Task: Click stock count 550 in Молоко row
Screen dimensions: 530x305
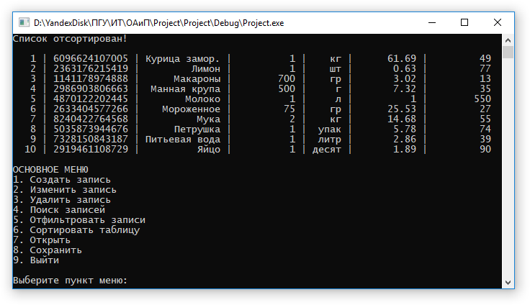Action: tap(482, 99)
